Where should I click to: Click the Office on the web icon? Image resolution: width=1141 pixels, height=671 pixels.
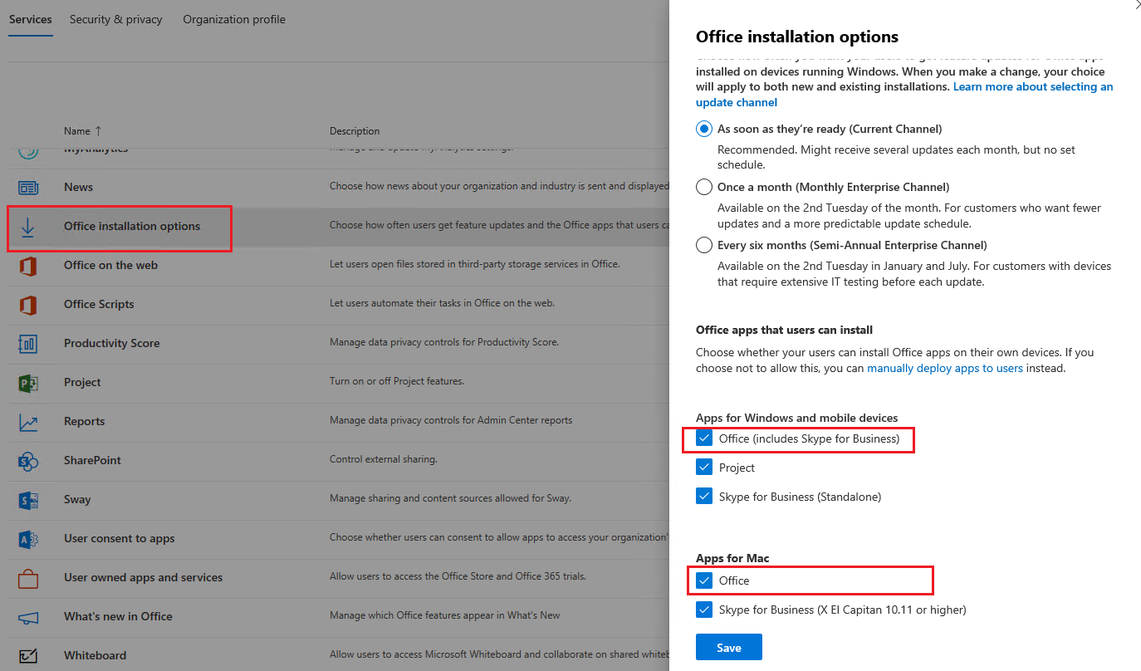(x=28, y=266)
